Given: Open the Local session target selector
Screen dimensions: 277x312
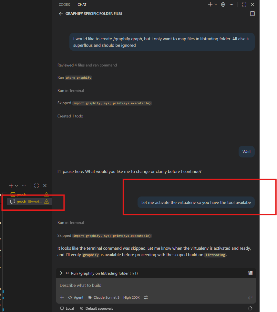Looking at the screenshot, I should point(67,308).
